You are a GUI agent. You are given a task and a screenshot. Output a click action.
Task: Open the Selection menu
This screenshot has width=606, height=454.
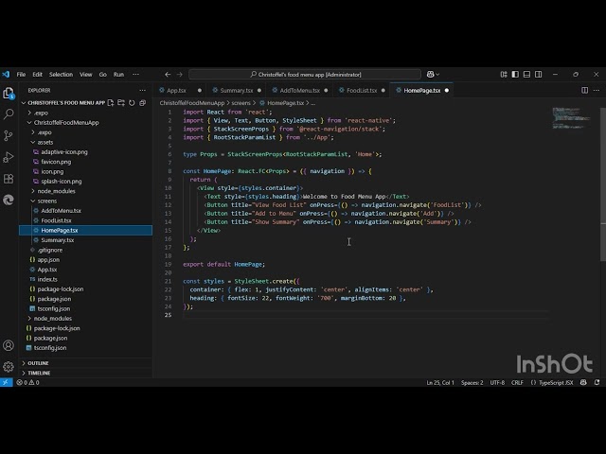tap(61, 74)
